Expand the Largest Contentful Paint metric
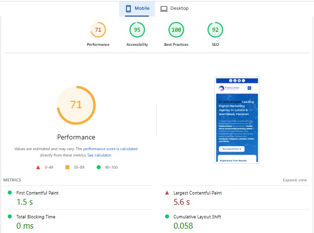Viewport: 314px width, 233px height. point(196,193)
